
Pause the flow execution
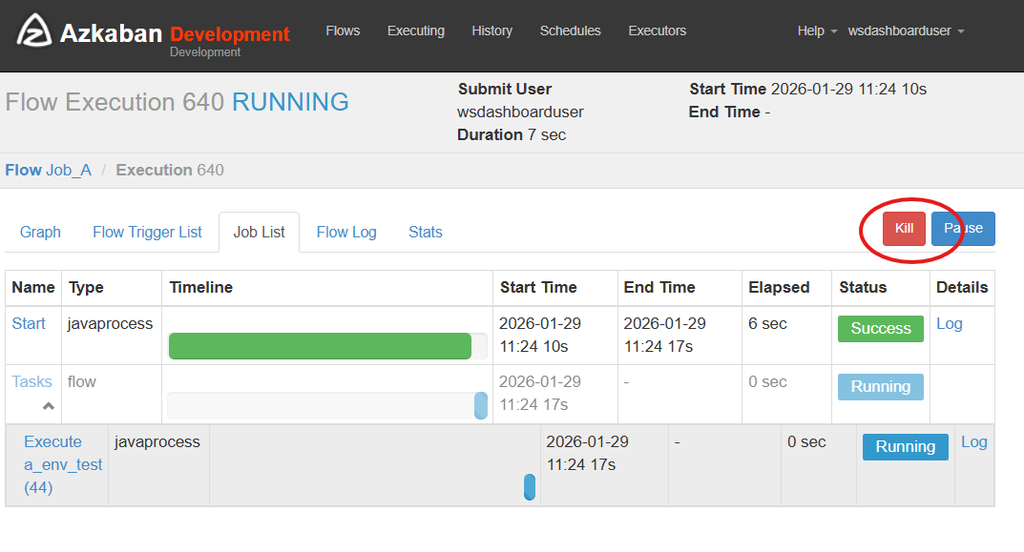(x=963, y=229)
